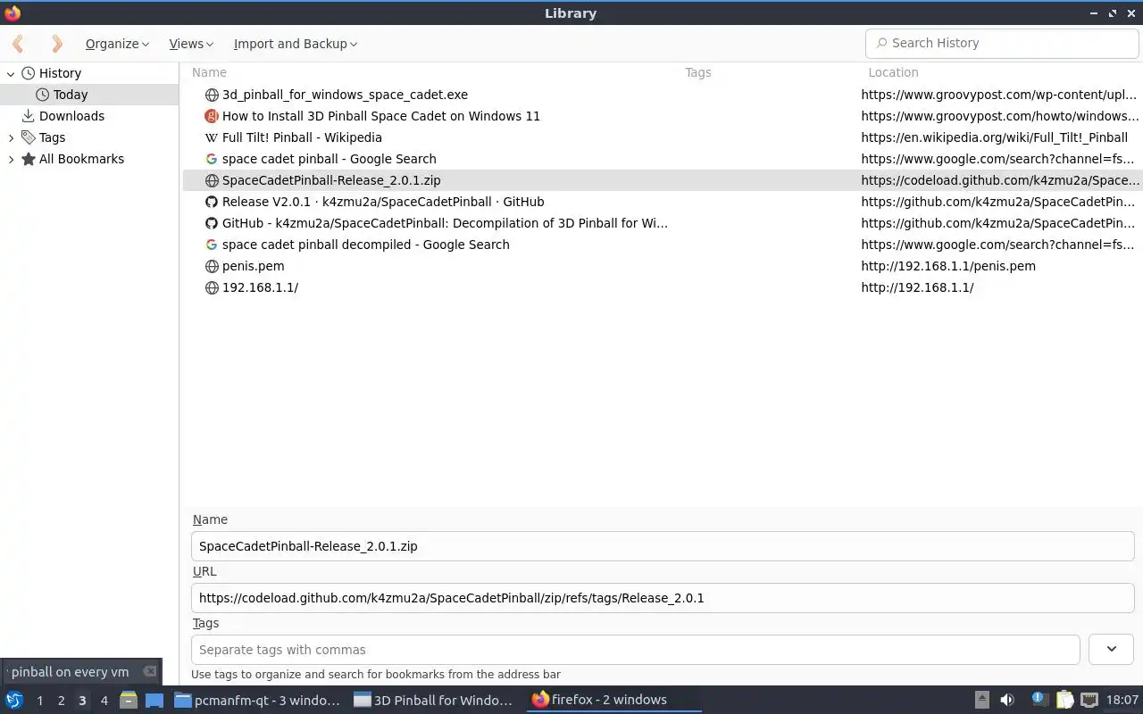Click globe icon on 192.168.1.1/ row
Image resolution: width=1143 pixels, height=714 pixels.
click(x=212, y=287)
